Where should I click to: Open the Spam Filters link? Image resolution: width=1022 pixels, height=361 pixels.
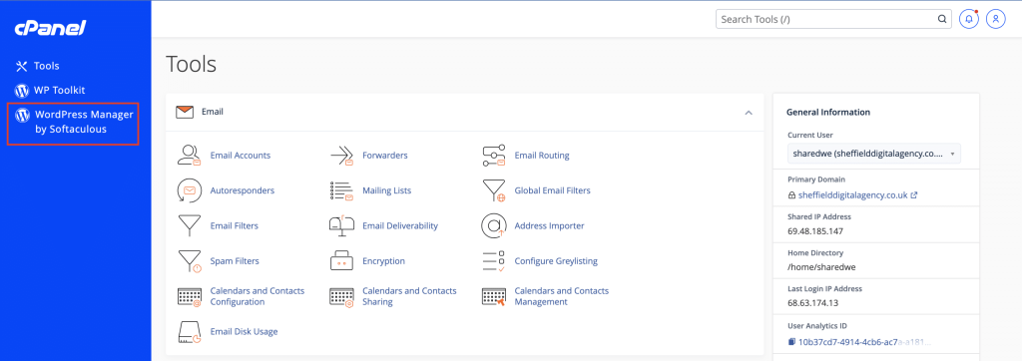(235, 261)
